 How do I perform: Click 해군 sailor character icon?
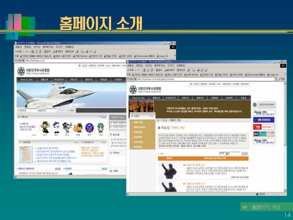click(x=56, y=127)
